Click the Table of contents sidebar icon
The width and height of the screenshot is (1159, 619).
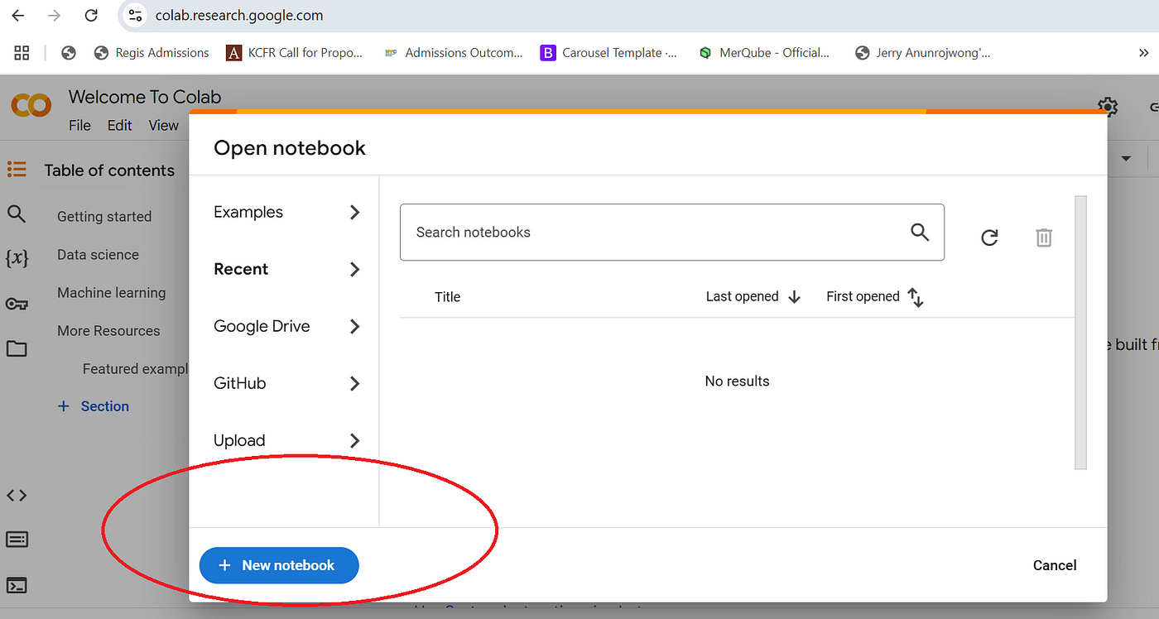[17, 170]
